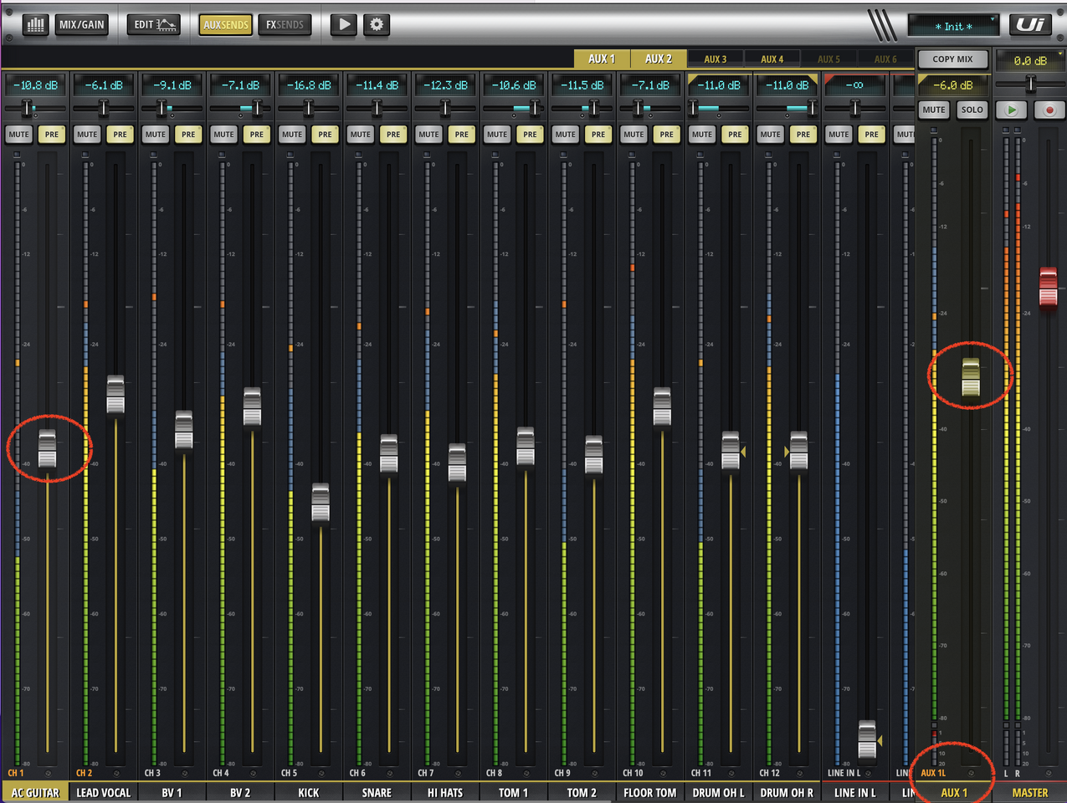Viewport: 1067px width, 803px height.
Task: Select the KICK channel label
Action: click(x=309, y=792)
